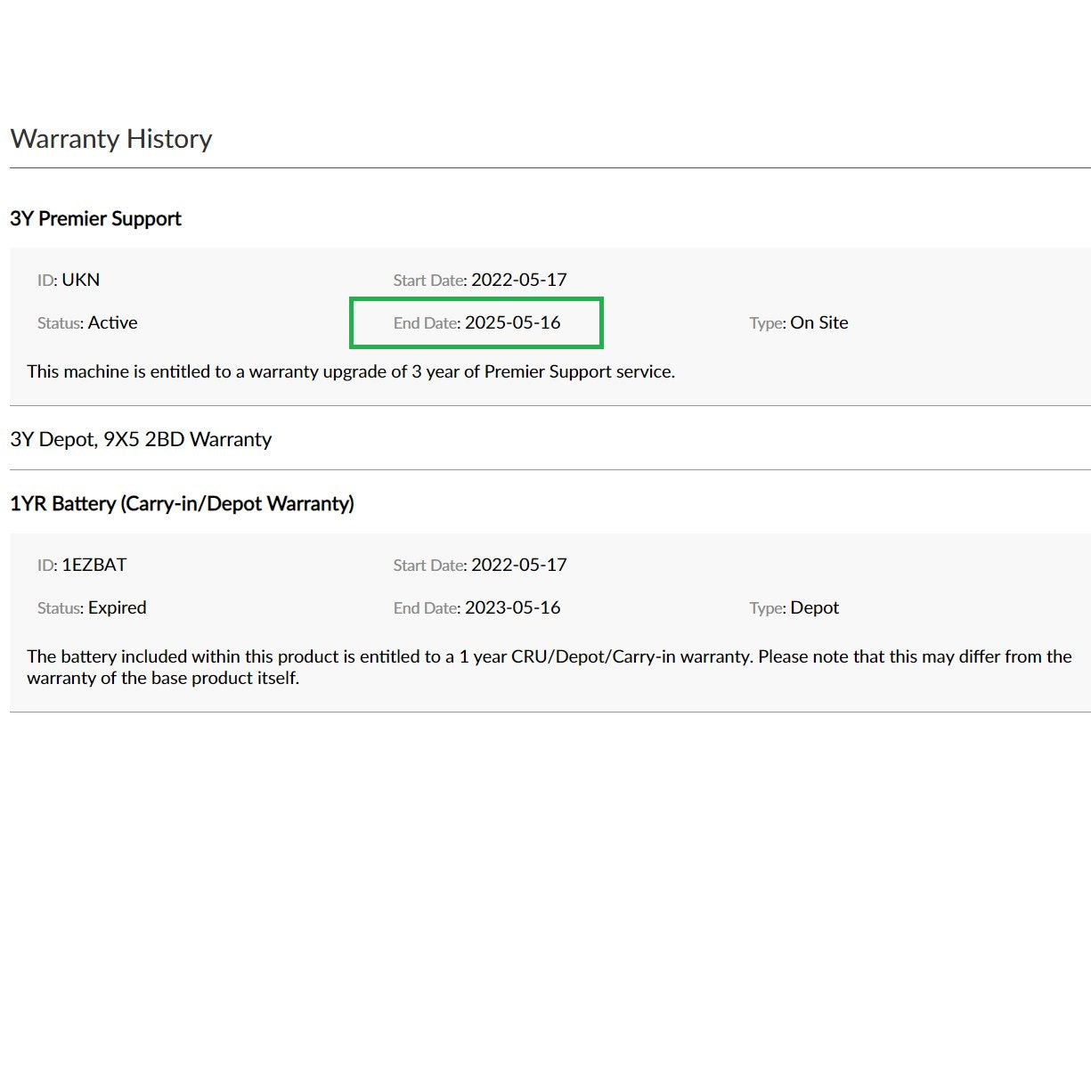Click the battery warranty start date value
Viewport: 1091px width, 1075px height.
(x=518, y=565)
